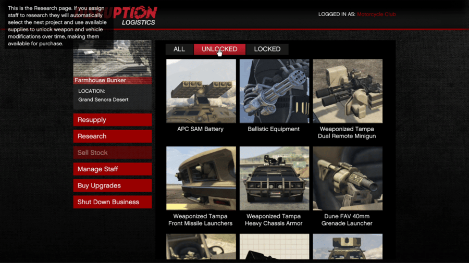The width and height of the screenshot is (469, 263).
Task: Click the 40mm Grenade Launcher caption text
Action: click(347, 220)
